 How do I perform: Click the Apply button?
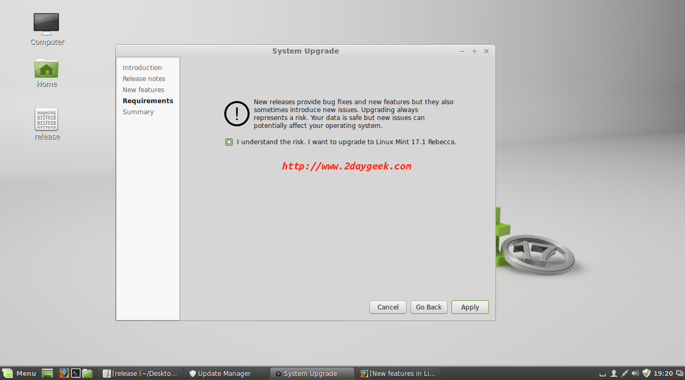(x=470, y=307)
